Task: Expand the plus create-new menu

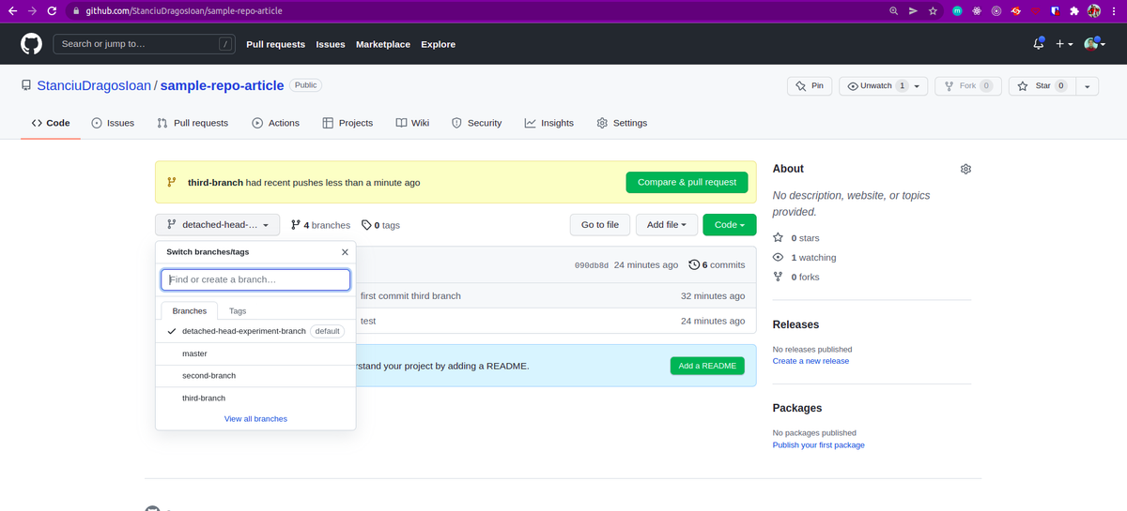Action: (1063, 44)
